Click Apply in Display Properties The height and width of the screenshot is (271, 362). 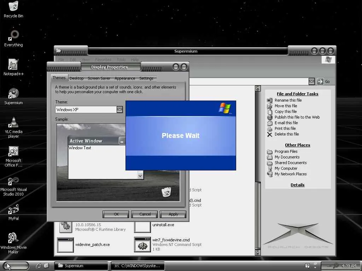(x=173, y=214)
